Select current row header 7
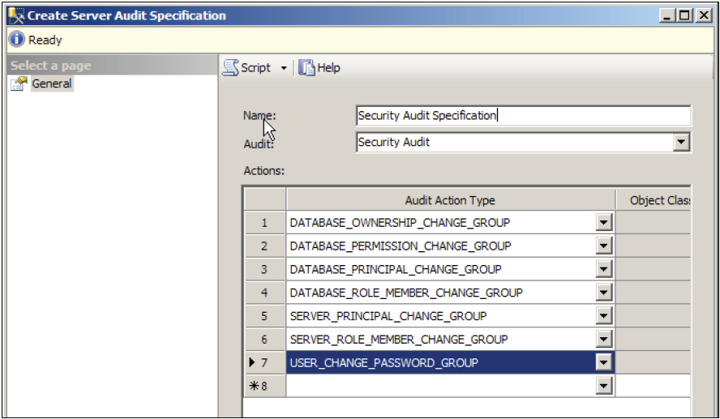720x419 pixels. pos(264,362)
